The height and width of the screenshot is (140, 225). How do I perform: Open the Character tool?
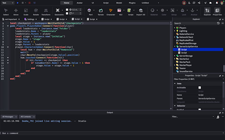pos(111,12)
